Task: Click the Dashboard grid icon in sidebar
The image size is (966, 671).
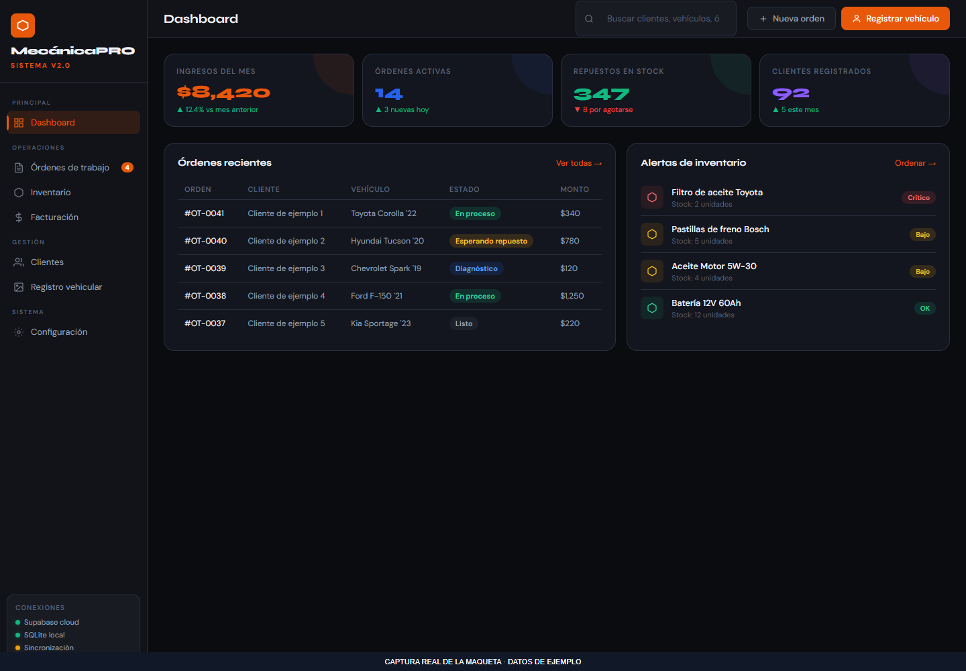Action: 19,123
